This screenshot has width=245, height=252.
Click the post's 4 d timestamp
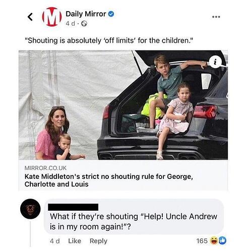click(71, 24)
